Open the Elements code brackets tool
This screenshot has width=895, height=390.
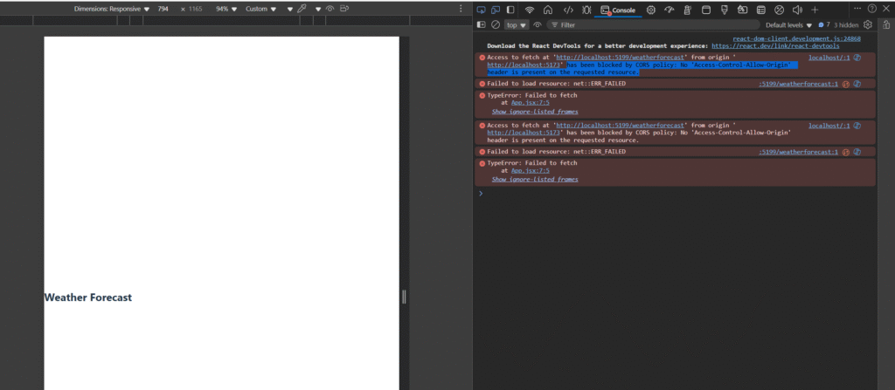(x=568, y=10)
